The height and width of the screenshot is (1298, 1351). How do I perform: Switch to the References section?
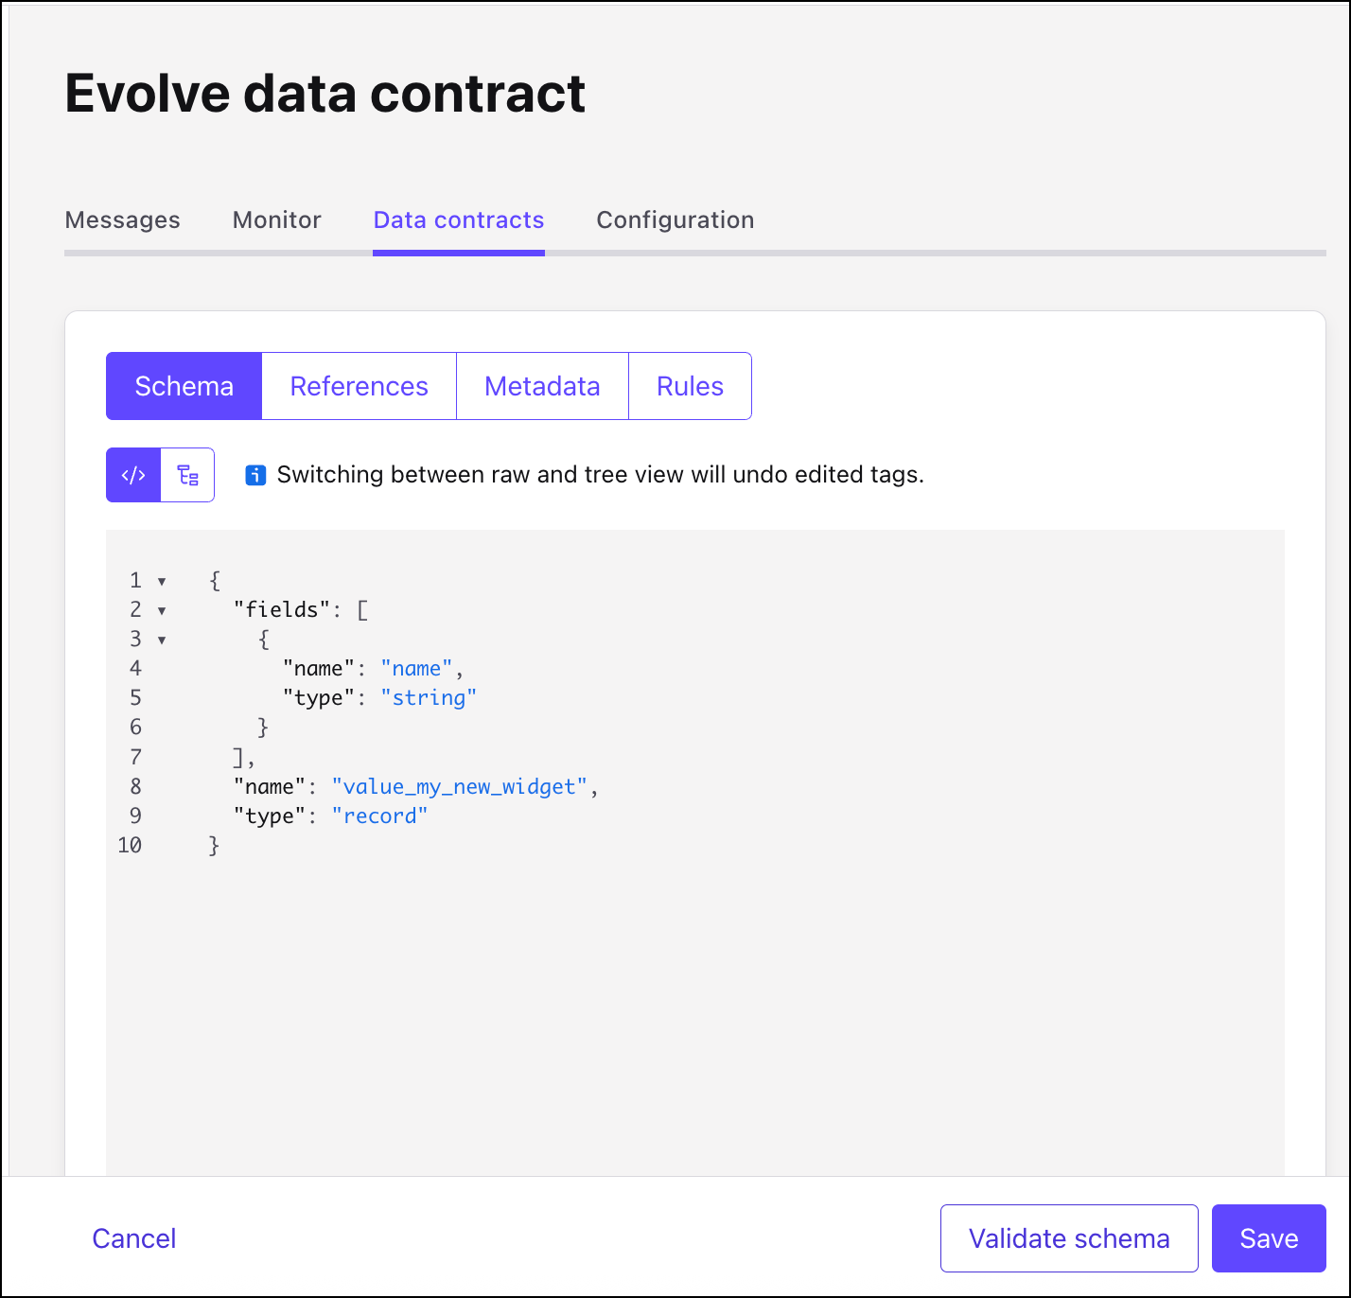359,386
